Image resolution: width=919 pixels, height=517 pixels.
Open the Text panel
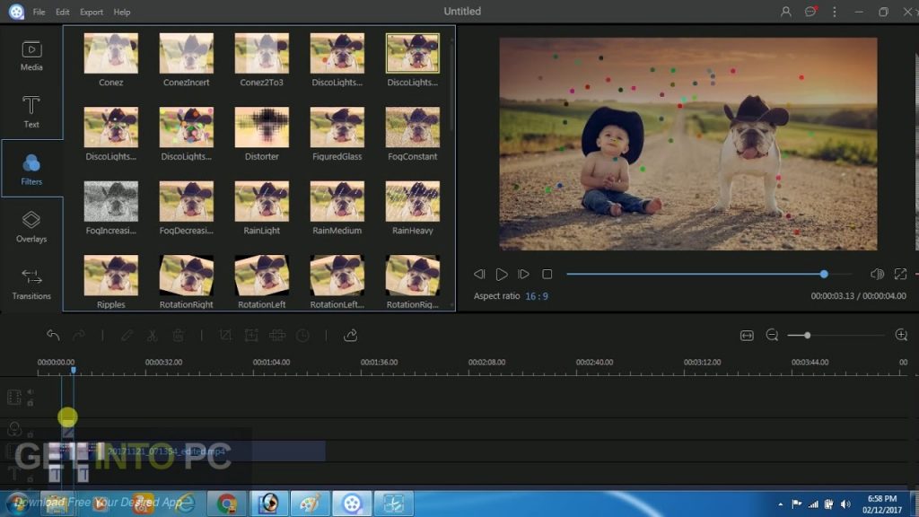point(31,111)
